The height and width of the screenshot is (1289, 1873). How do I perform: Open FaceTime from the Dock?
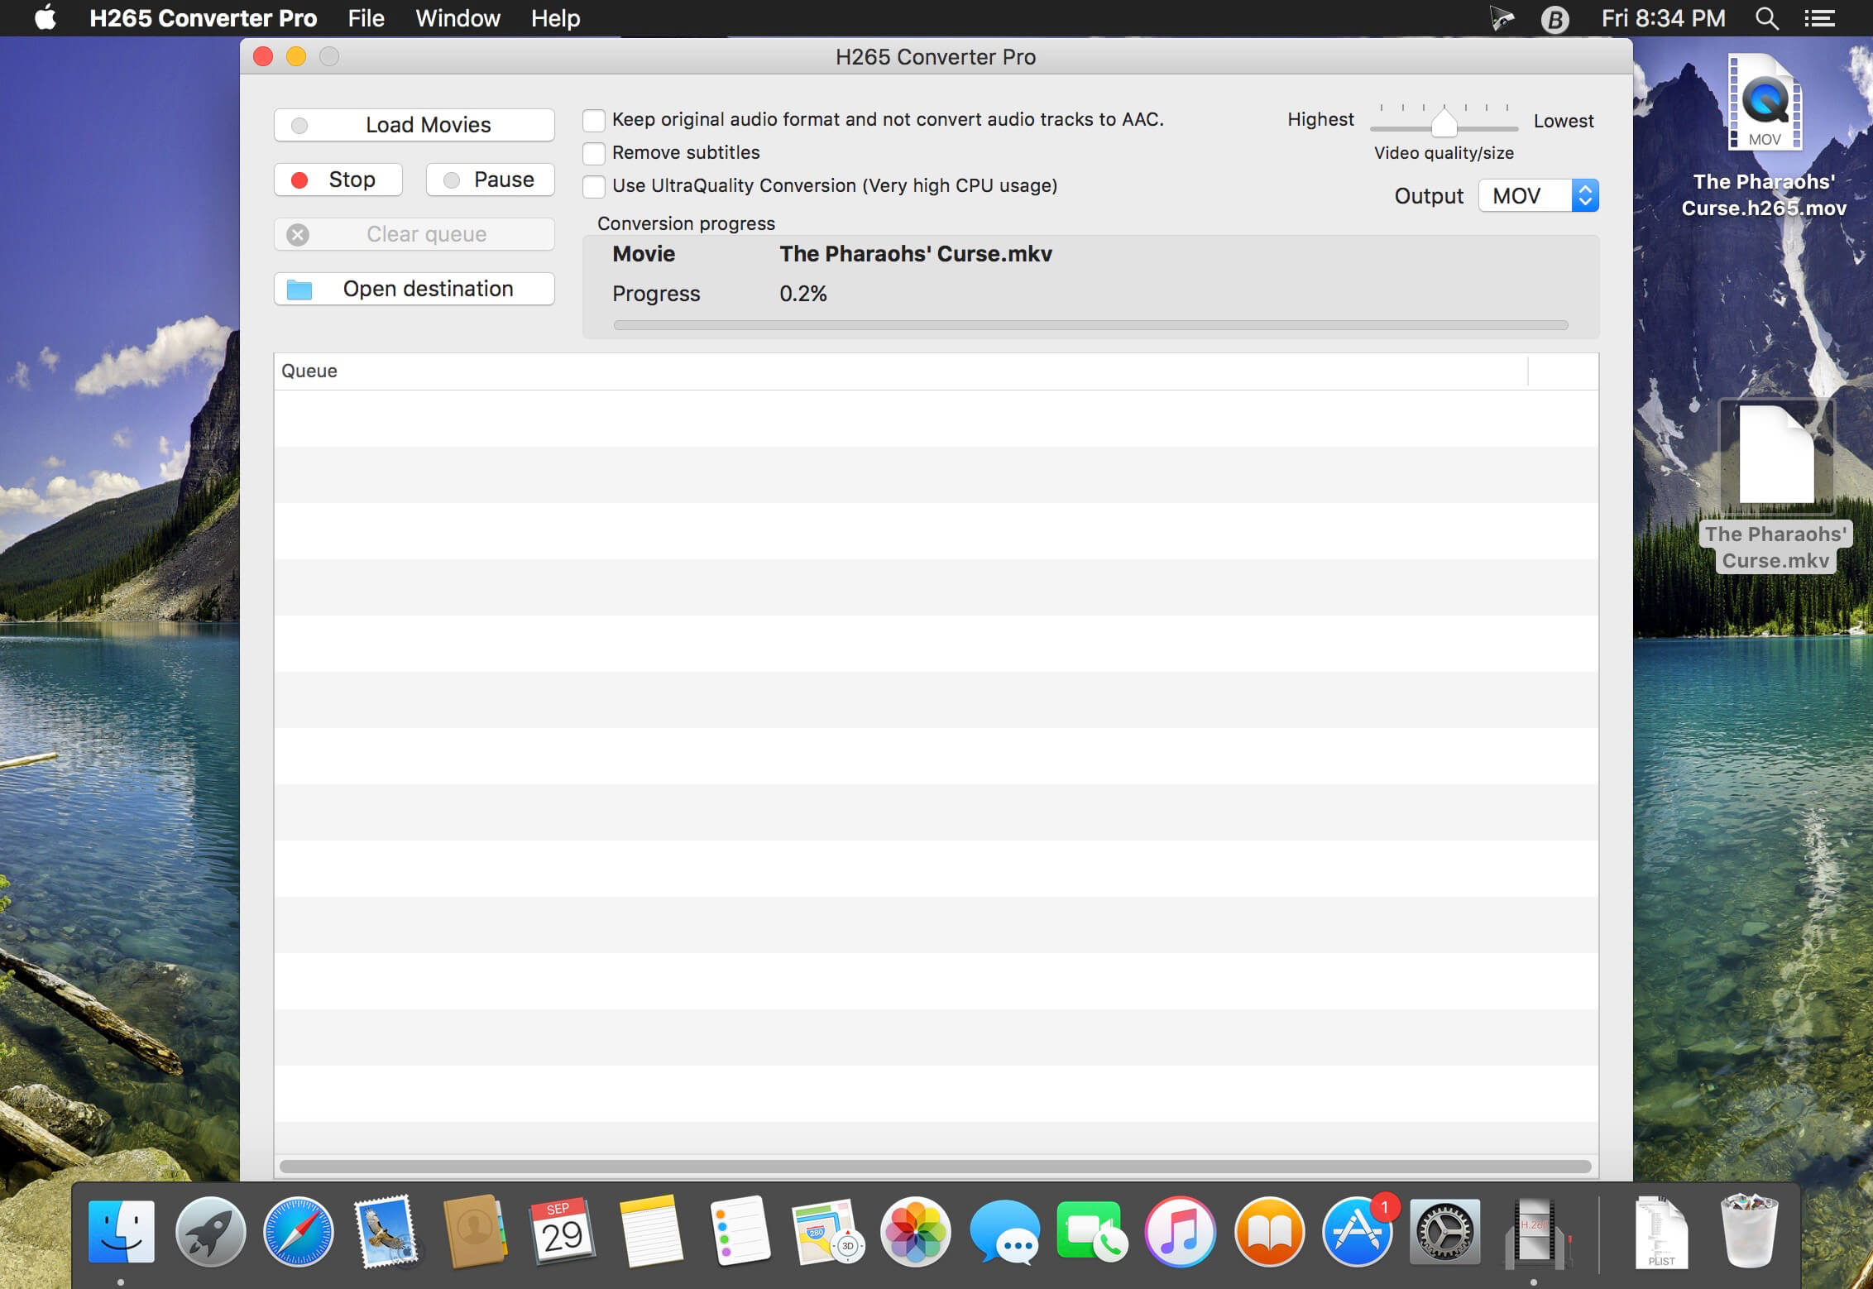point(1092,1232)
